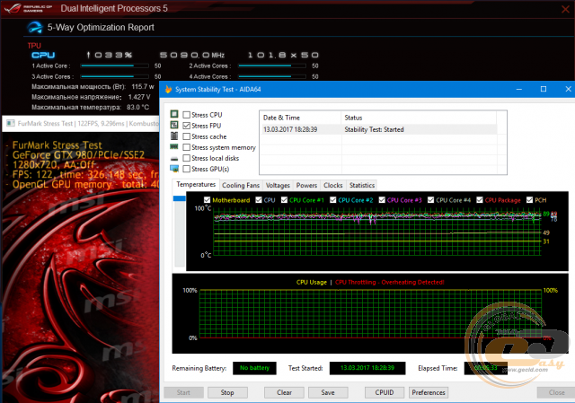Click the 2 Active Cores ratio slider

pos(272,66)
